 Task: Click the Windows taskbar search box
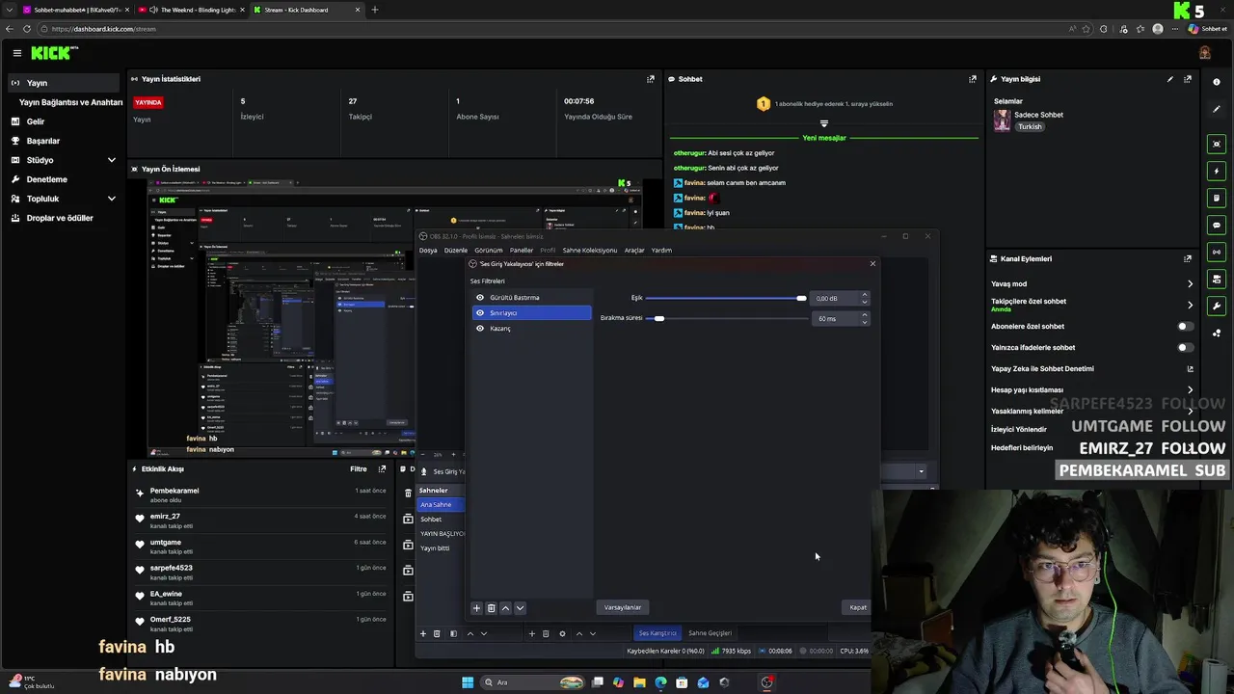coord(533,682)
